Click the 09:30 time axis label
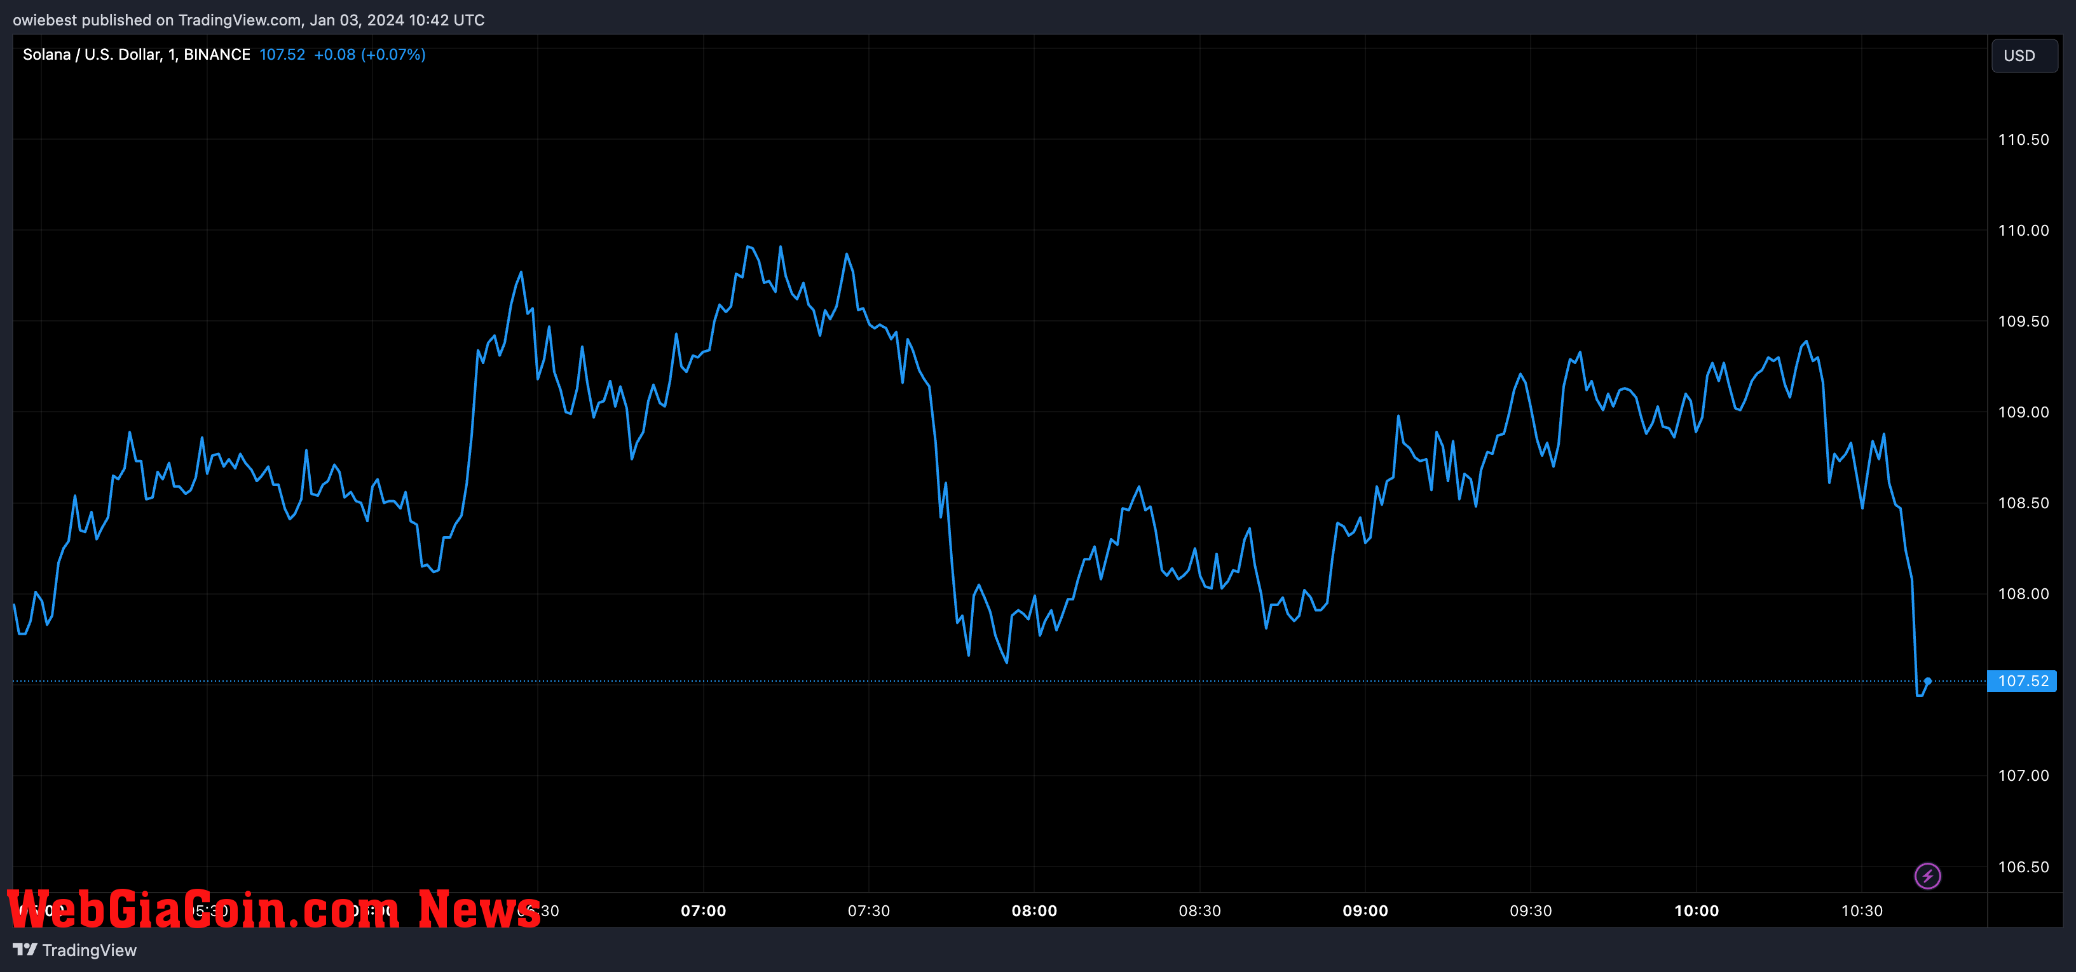This screenshot has width=2076, height=972. 1531,911
